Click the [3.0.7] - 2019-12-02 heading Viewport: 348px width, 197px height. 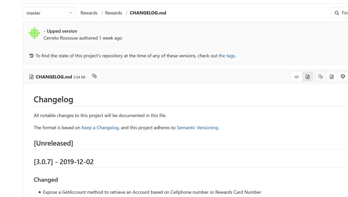click(64, 162)
